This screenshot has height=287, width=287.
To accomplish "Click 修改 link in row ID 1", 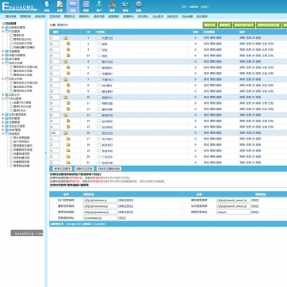I will [206, 38].
